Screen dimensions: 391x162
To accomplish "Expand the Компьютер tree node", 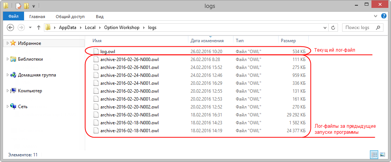I will point(8,91).
